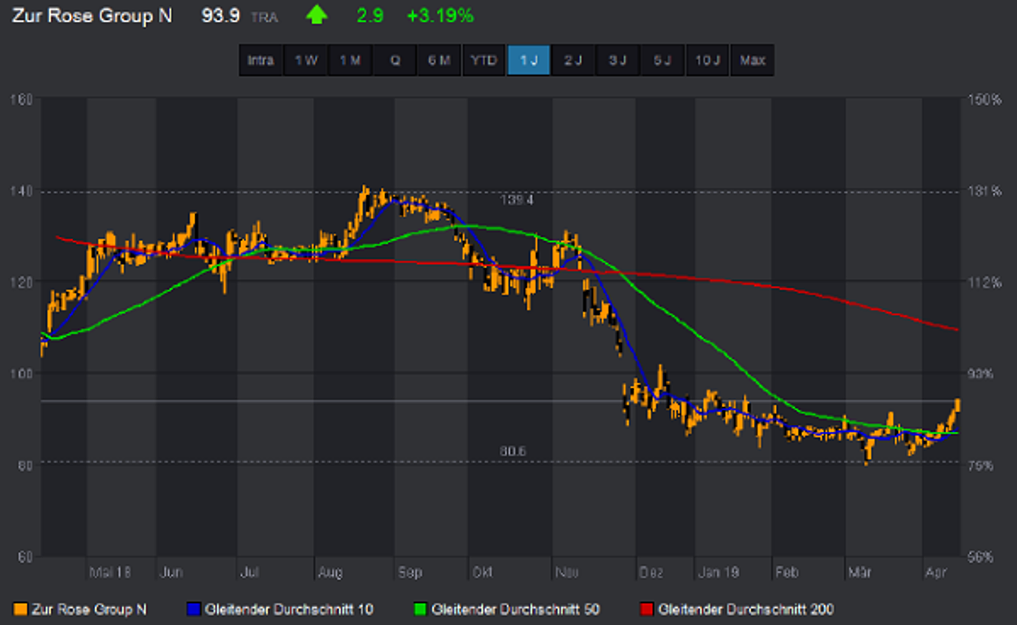This screenshot has height=625, width=1017.
Task: Click the Zur Rose Group N title
Action: (92, 16)
